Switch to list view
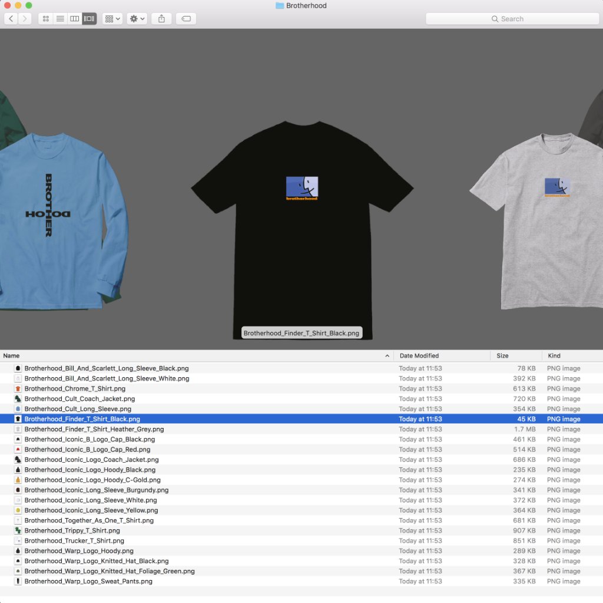 pos(60,18)
